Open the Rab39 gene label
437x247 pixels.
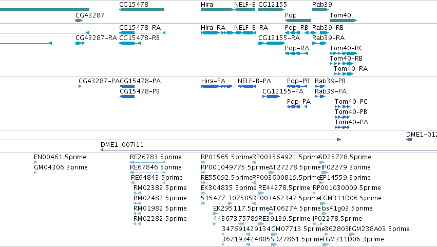[x=322, y=5]
